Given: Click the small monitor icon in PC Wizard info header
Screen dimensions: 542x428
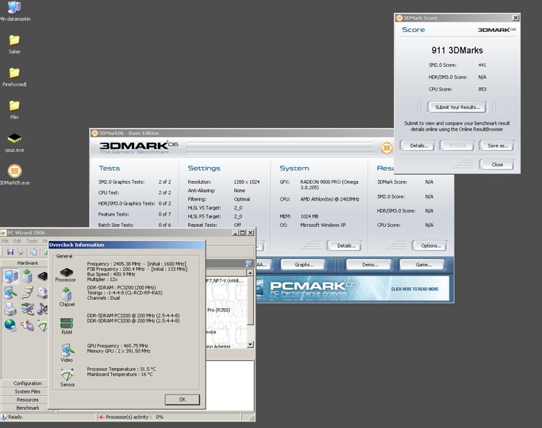Looking at the screenshot, I should coord(249,264).
